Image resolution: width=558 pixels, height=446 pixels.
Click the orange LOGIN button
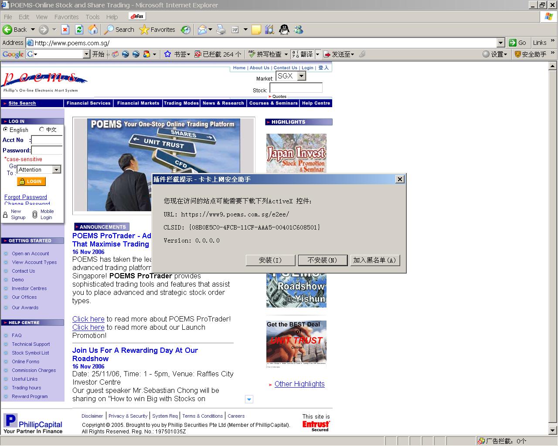pyautogui.click(x=31, y=182)
